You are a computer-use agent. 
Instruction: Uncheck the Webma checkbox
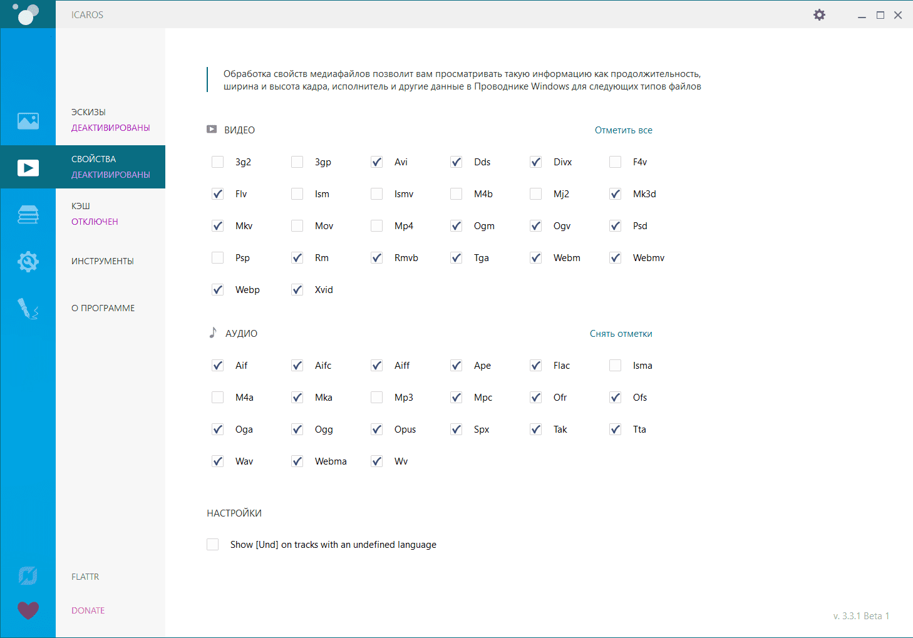(x=297, y=461)
